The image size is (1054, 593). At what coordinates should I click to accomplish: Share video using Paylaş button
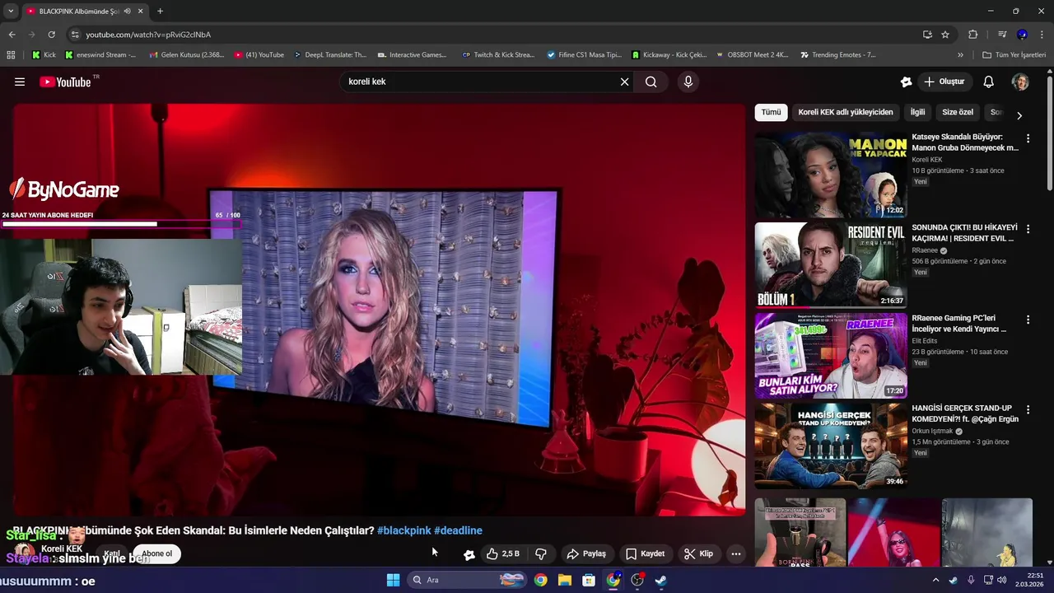point(586,553)
